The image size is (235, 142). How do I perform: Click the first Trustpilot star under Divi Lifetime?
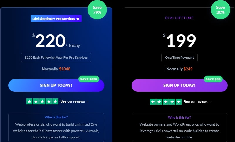click(153, 102)
